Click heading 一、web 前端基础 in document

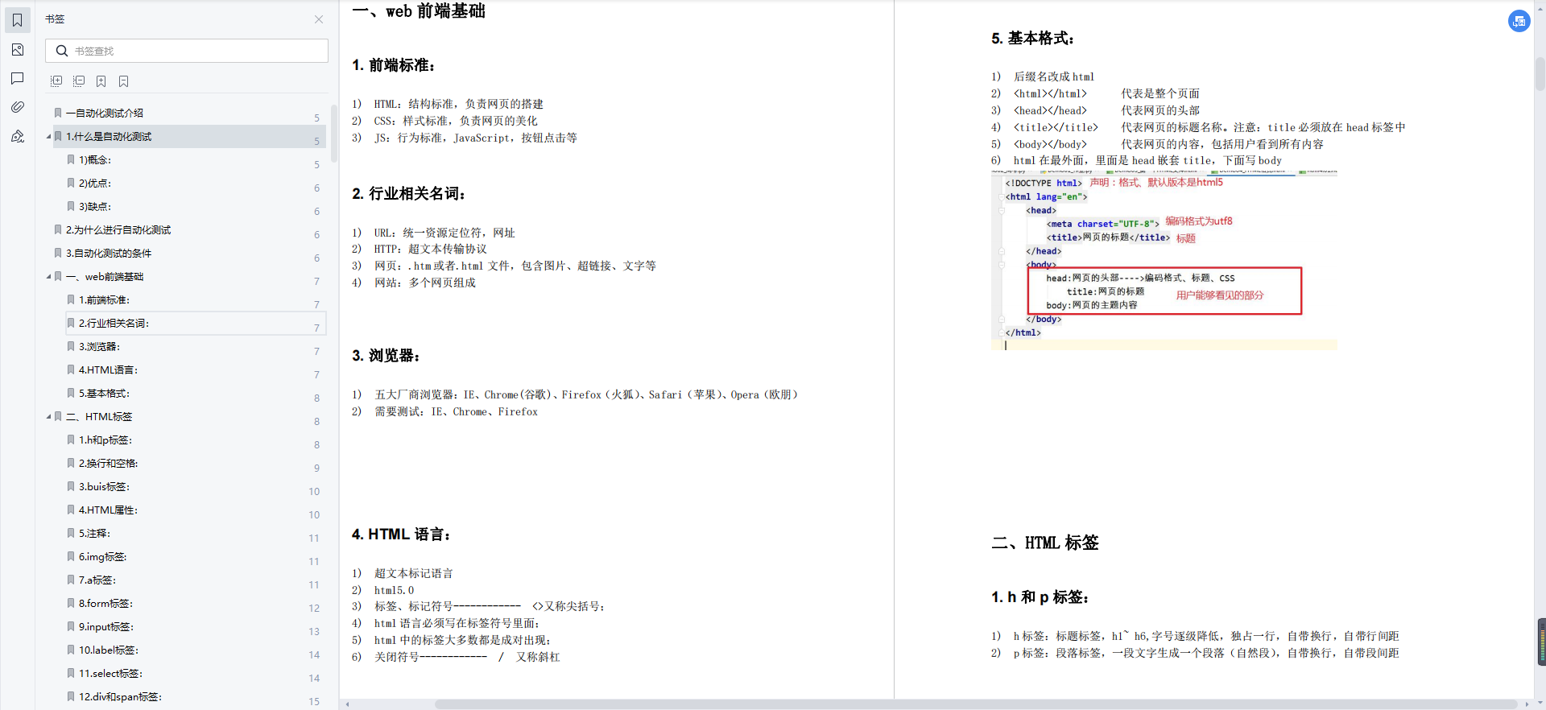pyautogui.click(x=419, y=10)
